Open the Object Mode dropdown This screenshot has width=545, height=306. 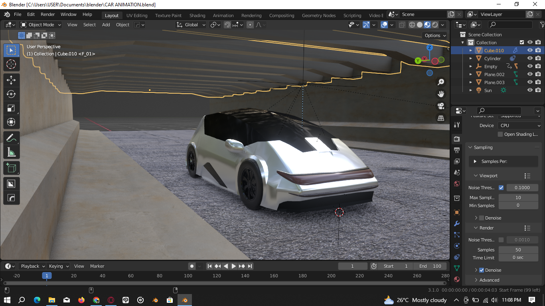pos(41,25)
